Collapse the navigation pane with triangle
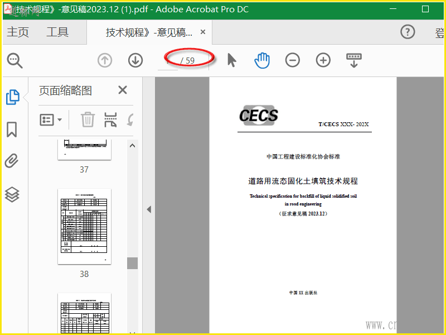 [x=149, y=209]
